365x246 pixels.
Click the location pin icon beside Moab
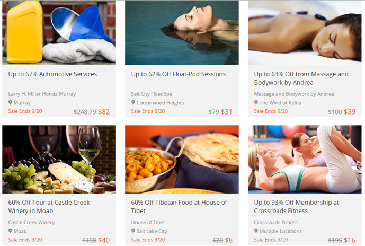[10, 231]
